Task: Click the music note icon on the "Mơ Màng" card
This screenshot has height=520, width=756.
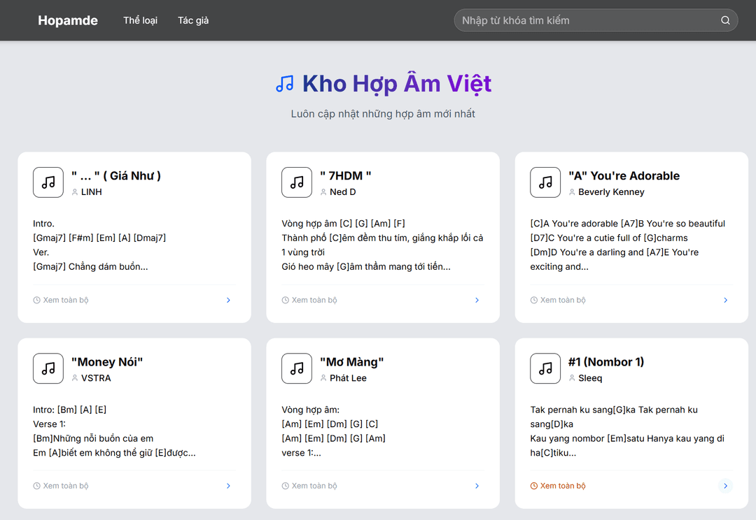Action: (x=297, y=368)
